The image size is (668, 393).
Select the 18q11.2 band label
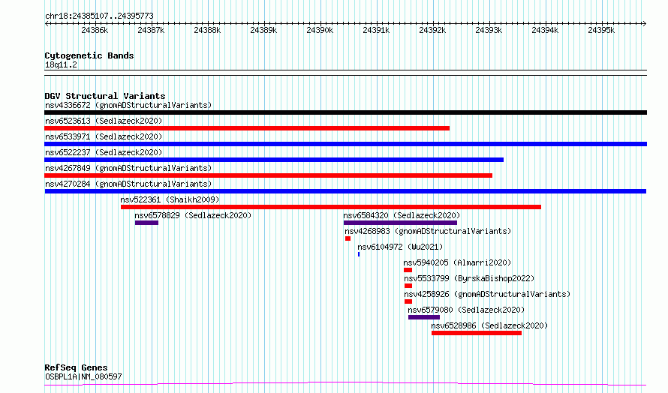click(x=61, y=64)
